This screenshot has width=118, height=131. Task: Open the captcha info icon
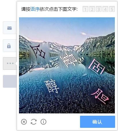43,122
